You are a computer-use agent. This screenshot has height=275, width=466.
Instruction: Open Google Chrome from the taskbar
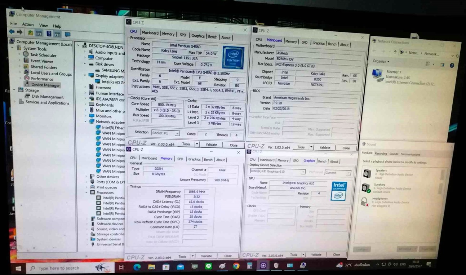point(236,266)
